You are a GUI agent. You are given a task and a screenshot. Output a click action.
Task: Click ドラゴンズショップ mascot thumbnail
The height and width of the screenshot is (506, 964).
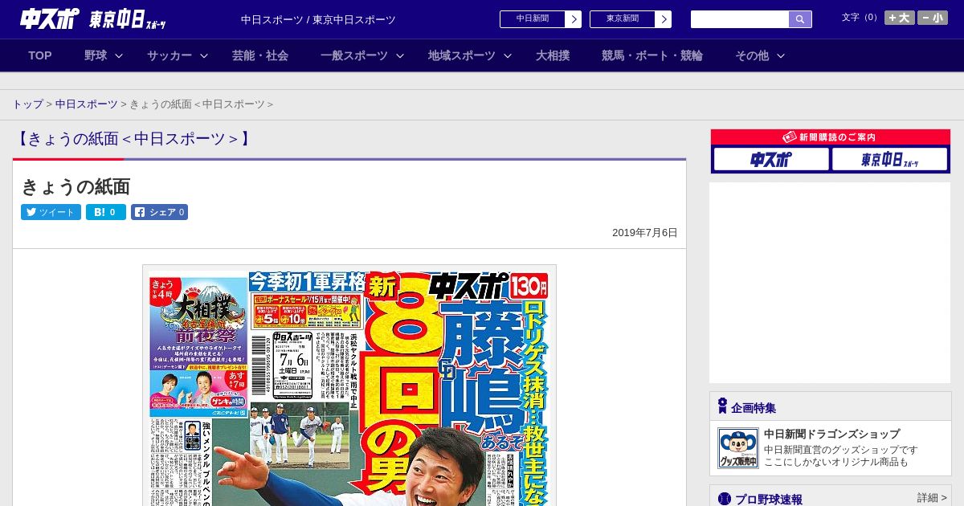(738, 448)
